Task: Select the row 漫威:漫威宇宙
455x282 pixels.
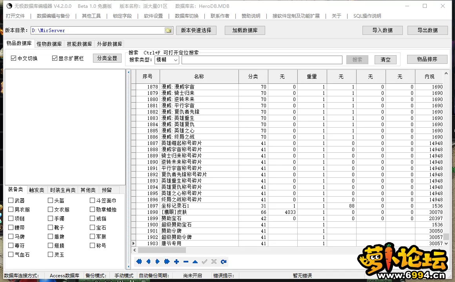Action: click(x=287, y=87)
